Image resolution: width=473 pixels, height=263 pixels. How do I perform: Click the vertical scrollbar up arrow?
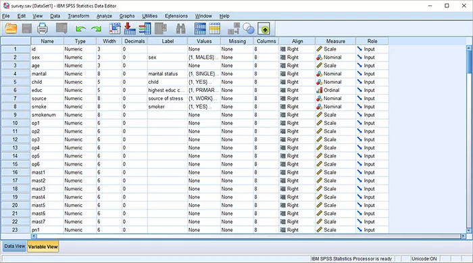click(469, 48)
